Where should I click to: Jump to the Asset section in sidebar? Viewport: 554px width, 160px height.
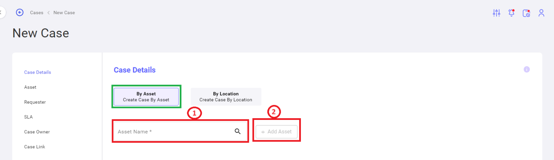30,87
